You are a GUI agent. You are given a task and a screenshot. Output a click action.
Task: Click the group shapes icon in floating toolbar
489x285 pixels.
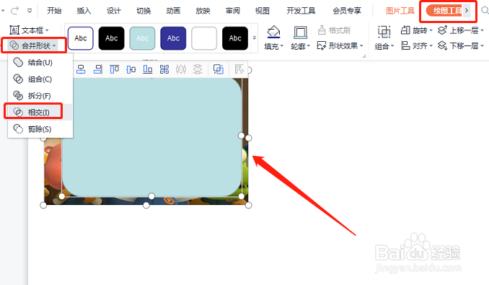click(x=219, y=69)
